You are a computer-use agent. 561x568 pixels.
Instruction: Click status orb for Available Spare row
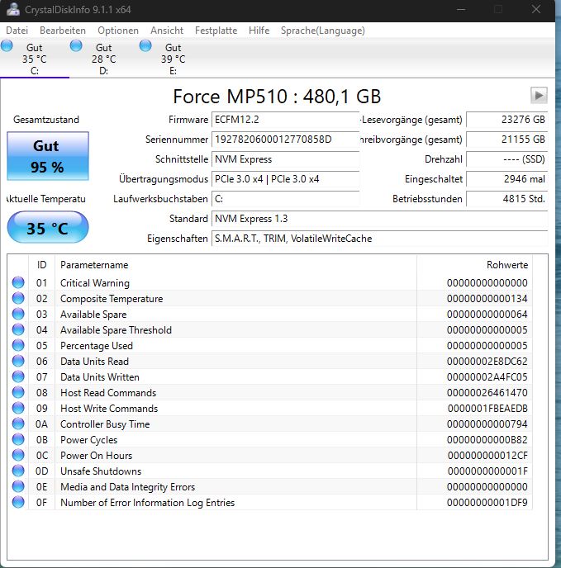click(18, 314)
